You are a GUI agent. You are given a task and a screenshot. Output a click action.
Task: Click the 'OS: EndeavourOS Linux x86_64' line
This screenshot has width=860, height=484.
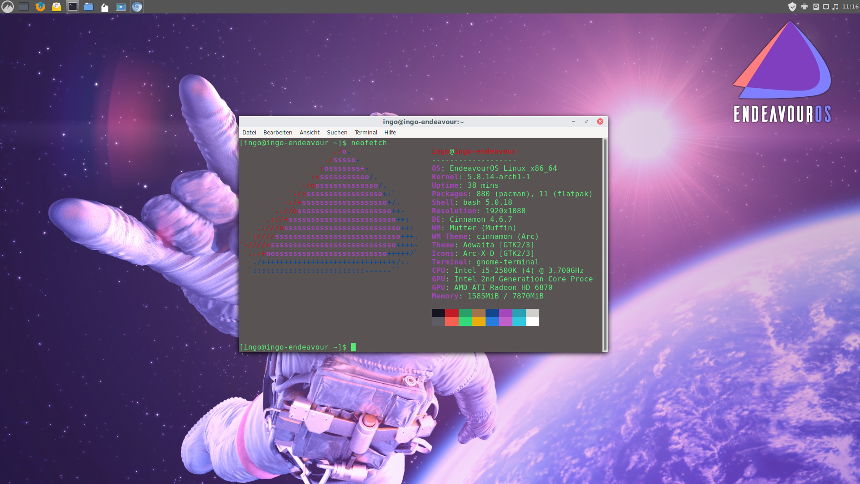click(x=494, y=169)
